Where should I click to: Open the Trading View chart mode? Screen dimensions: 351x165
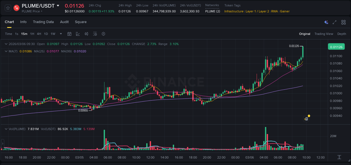[x=324, y=34]
